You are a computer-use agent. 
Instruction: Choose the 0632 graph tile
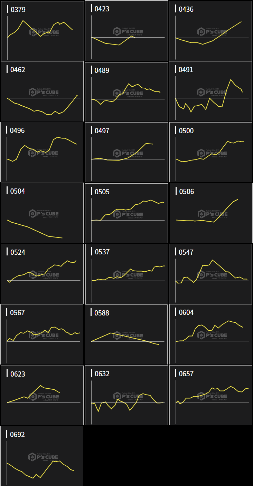(x=126, y=396)
